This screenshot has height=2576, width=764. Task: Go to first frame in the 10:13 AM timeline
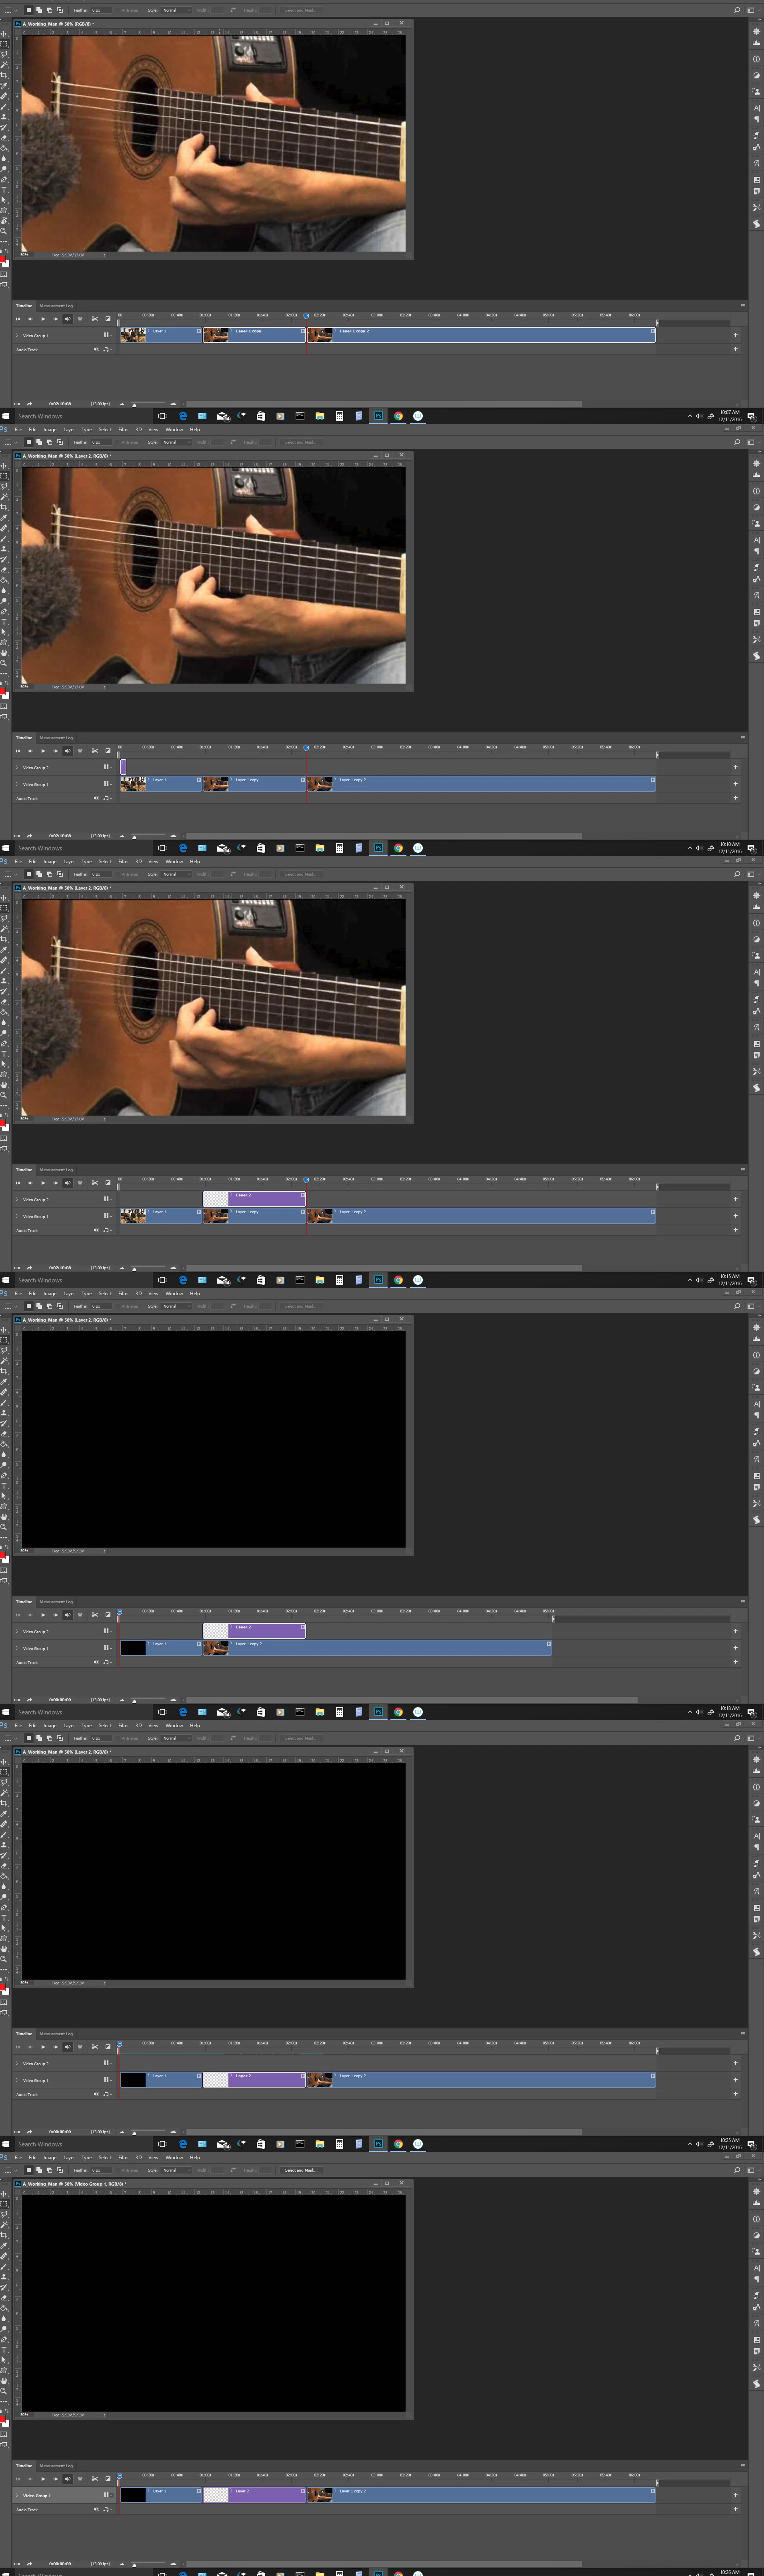(x=18, y=1183)
